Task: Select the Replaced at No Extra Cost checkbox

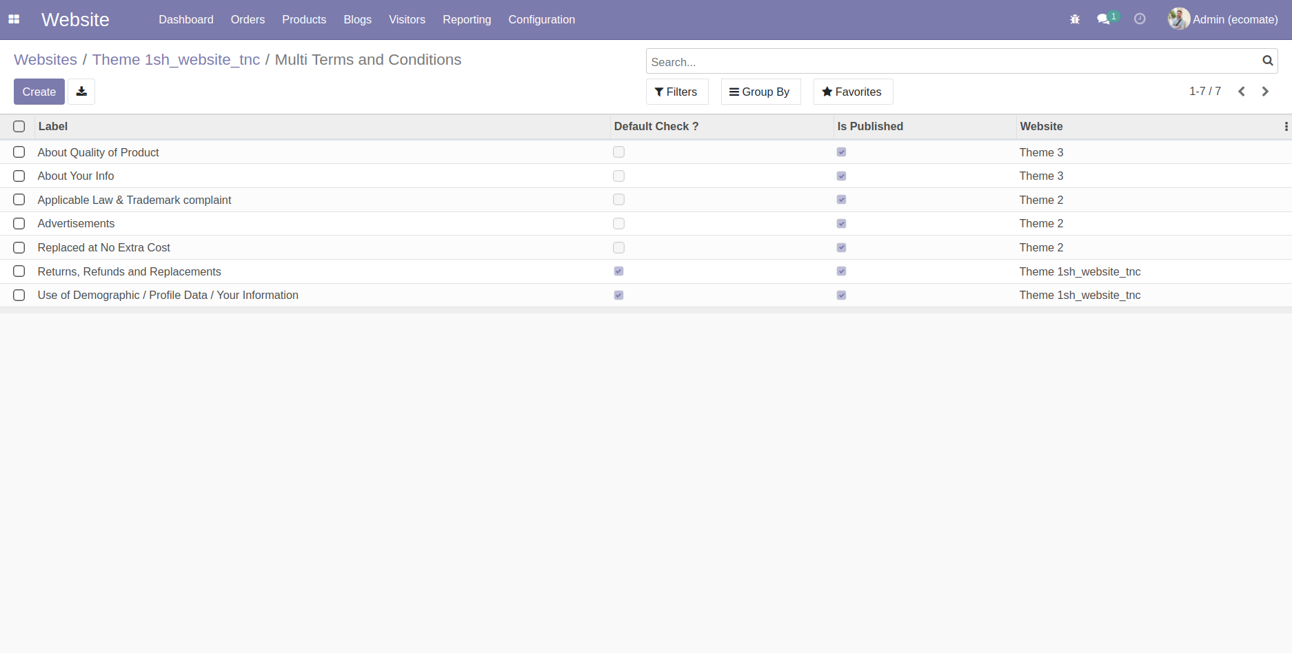Action: coord(19,248)
